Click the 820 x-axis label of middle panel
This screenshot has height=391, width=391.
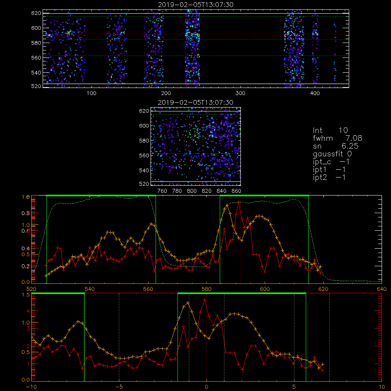coord(207,191)
